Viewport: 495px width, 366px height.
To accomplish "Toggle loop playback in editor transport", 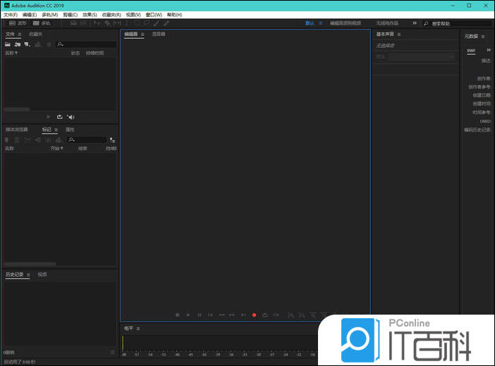I will [265, 315].
